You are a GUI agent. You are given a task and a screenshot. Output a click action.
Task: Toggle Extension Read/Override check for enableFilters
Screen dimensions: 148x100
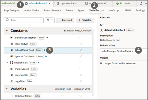pyautogui.click(x=81, y=62)
